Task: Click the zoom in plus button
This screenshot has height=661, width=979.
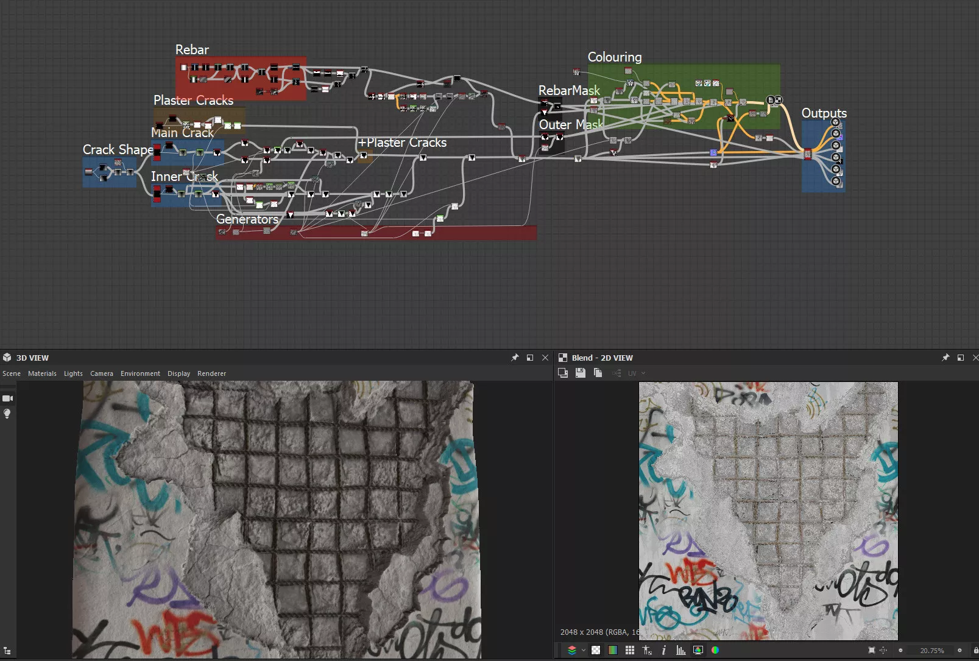Action: point(960,650)
